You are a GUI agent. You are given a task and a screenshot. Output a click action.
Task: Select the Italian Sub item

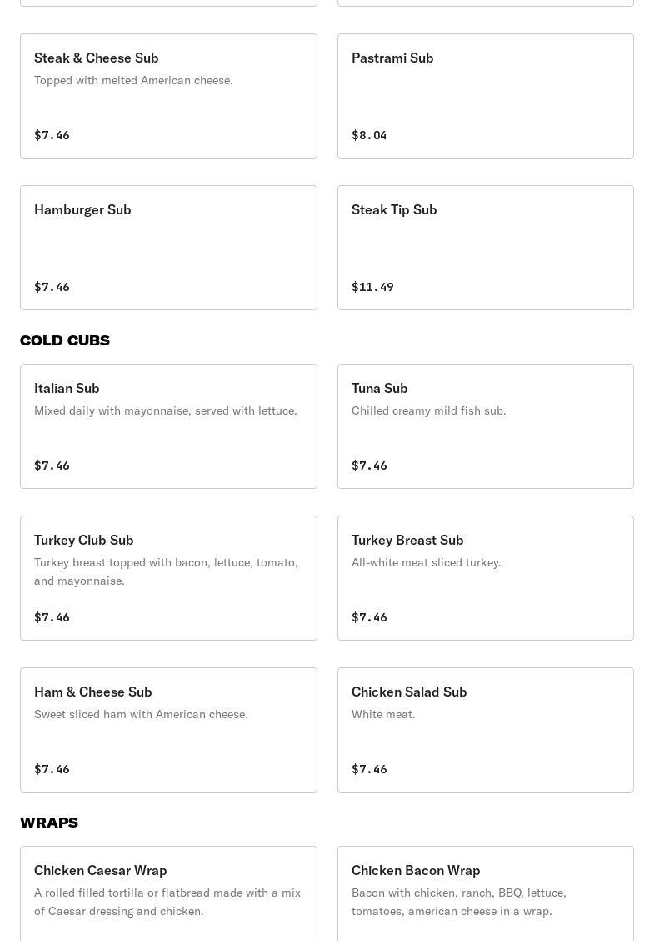(x=168, y=426)
